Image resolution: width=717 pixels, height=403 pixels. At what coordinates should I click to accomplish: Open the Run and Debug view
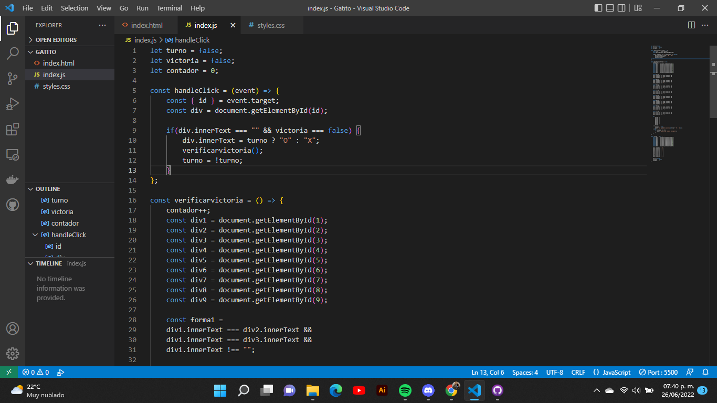click(x=13, y=104)
